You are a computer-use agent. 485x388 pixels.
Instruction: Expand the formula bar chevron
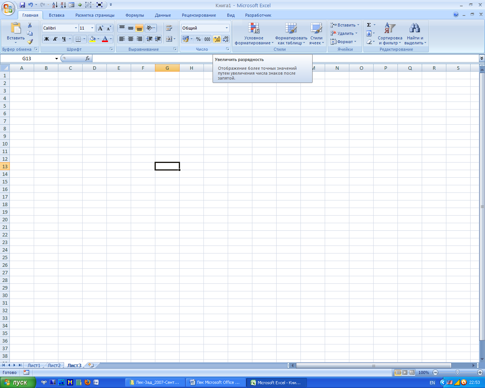pos(482,58)
